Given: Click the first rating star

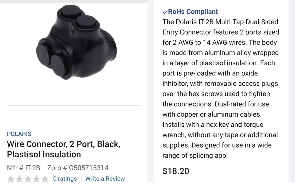Looking at the screenshot, I should tap(11, 179).
